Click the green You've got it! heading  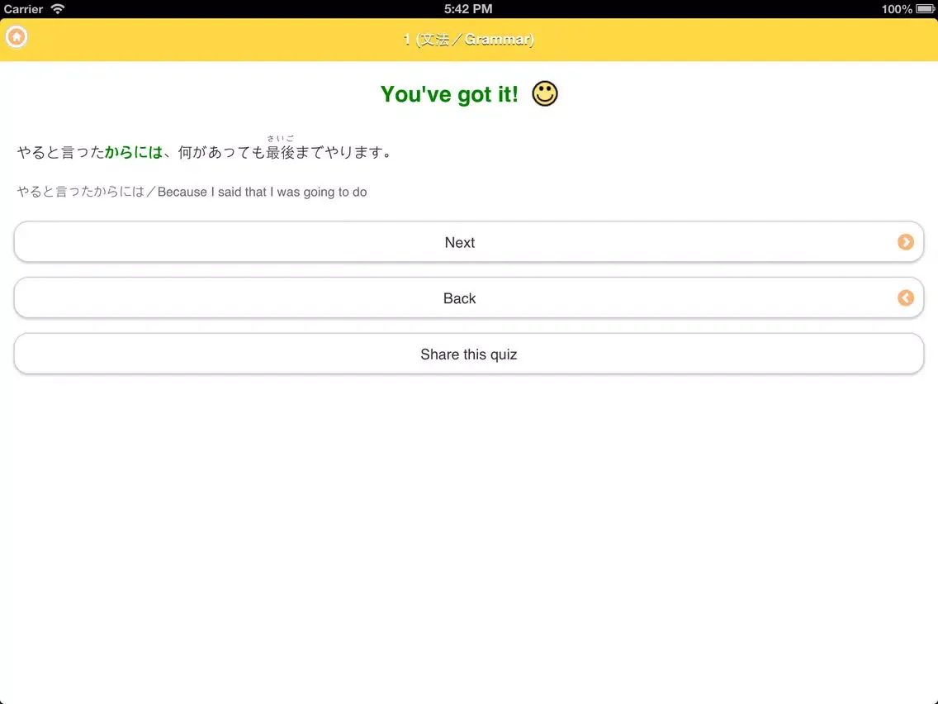449,94
